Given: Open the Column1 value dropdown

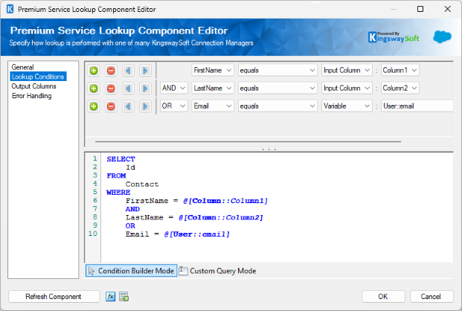Looking at the screenshot, I should (400, 71).
